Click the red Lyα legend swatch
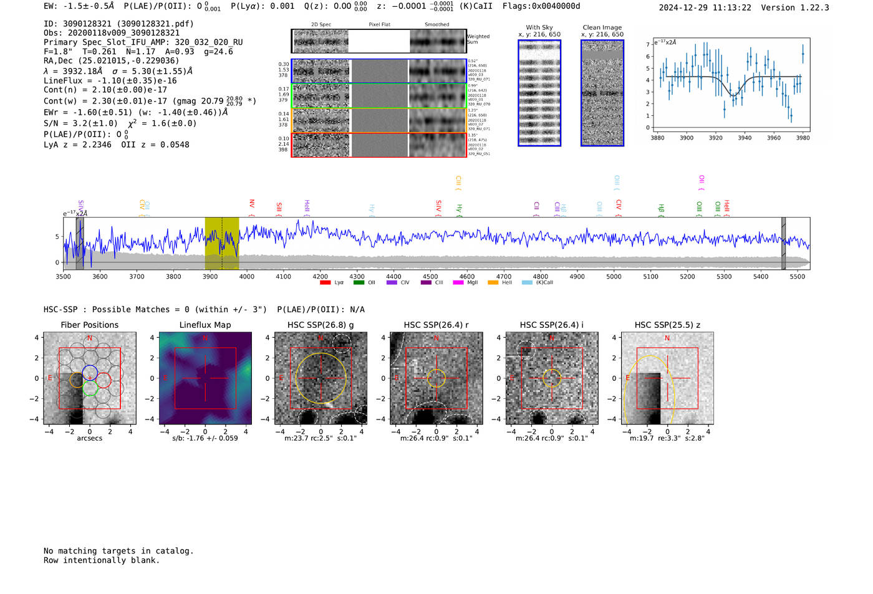Viewport: 873px width, 594px height. (x=325, y=282)
